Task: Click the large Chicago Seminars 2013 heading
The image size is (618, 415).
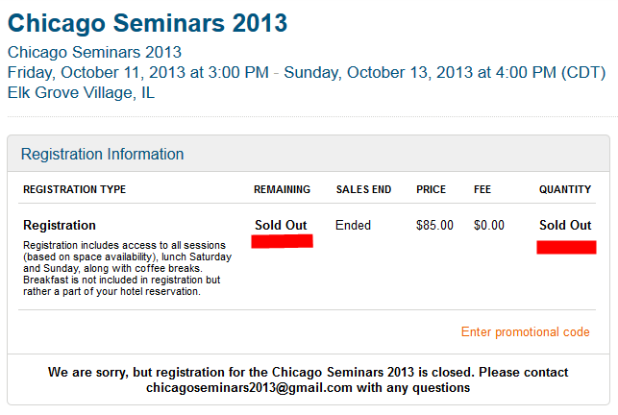Action: tap(147, 22)
